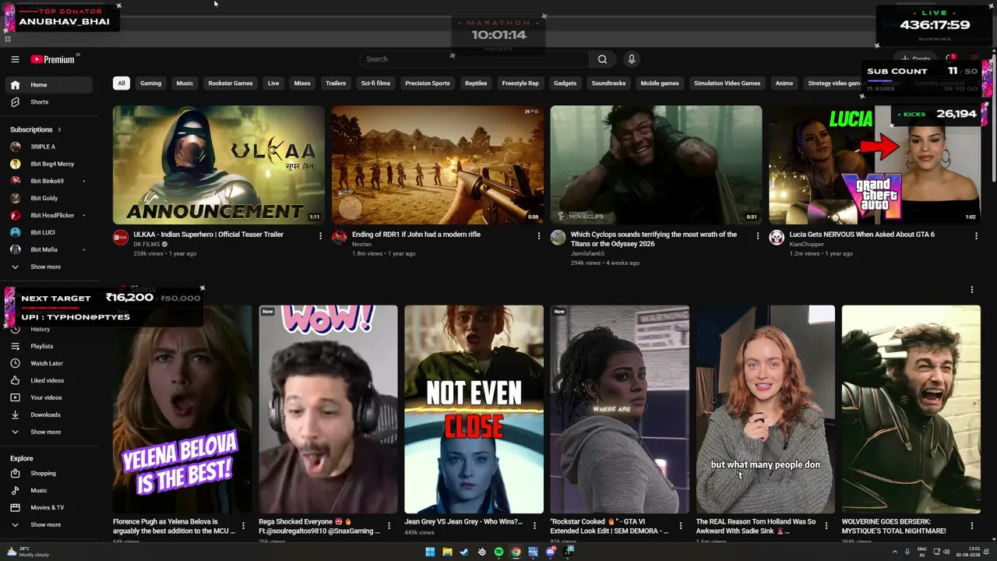The image size is (997, 561).
Task: Open the Windows Start menu
Action: pyautogui.click(x=430, y=552)
